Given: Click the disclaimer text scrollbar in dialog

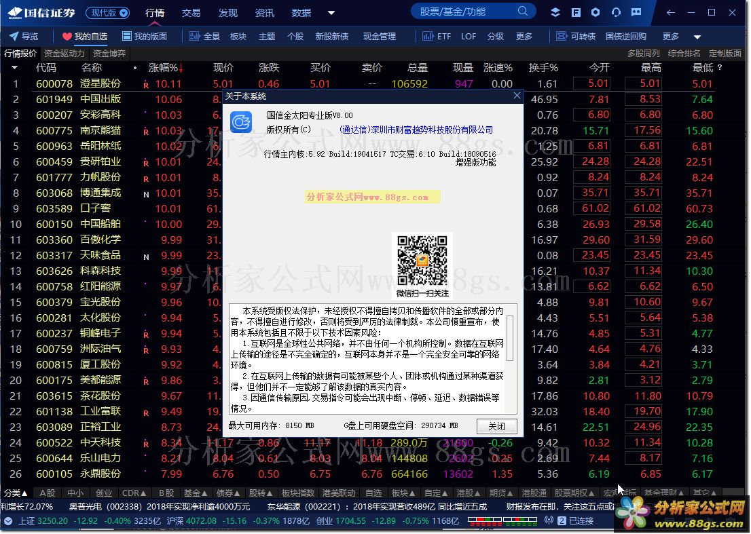Looking at the screenshot, I should pyautogui.click(x=510, y=338).
